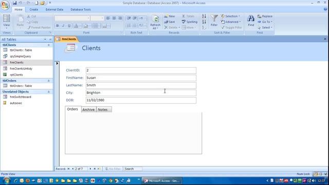Go to first record navigation button
Viewport: 329px width, 185px height.
[68, 169]
